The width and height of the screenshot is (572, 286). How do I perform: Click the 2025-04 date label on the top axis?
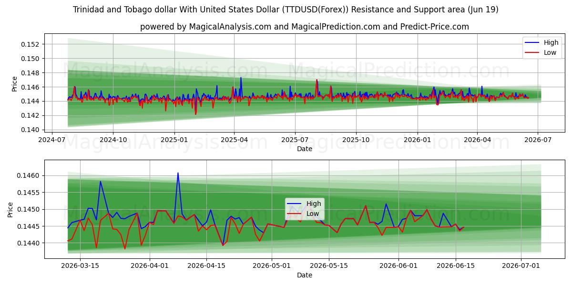click(234, 140)
